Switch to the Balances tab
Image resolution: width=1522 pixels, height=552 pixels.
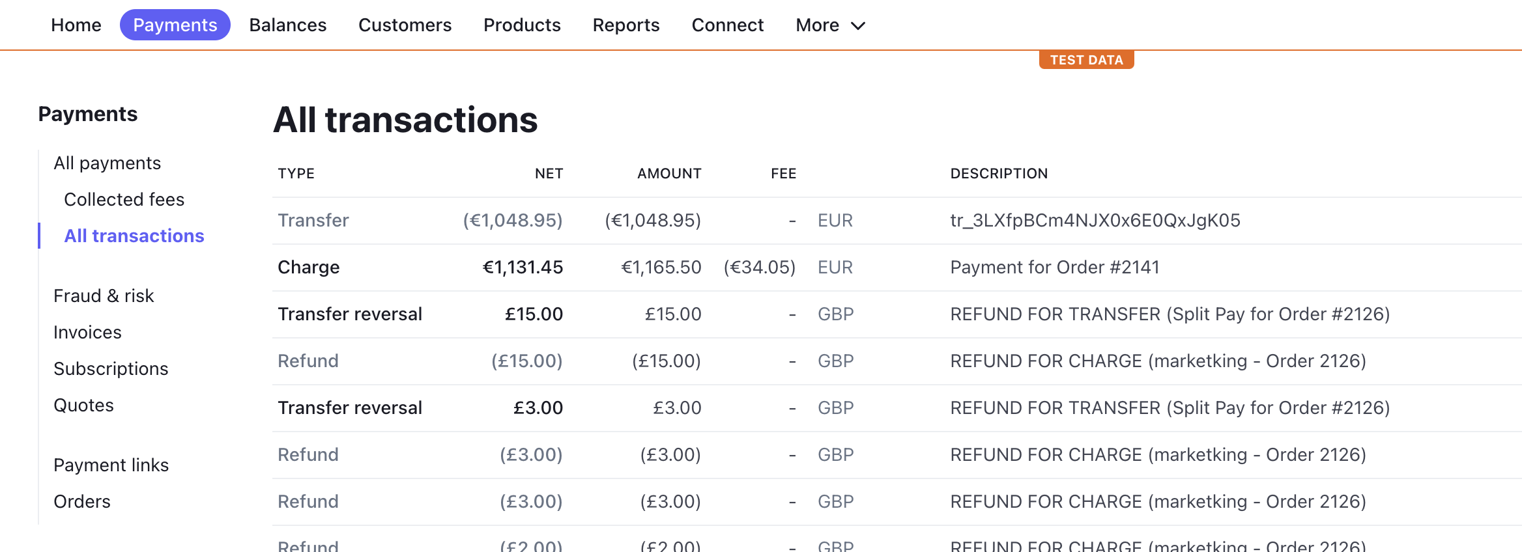tap(288, 25)
